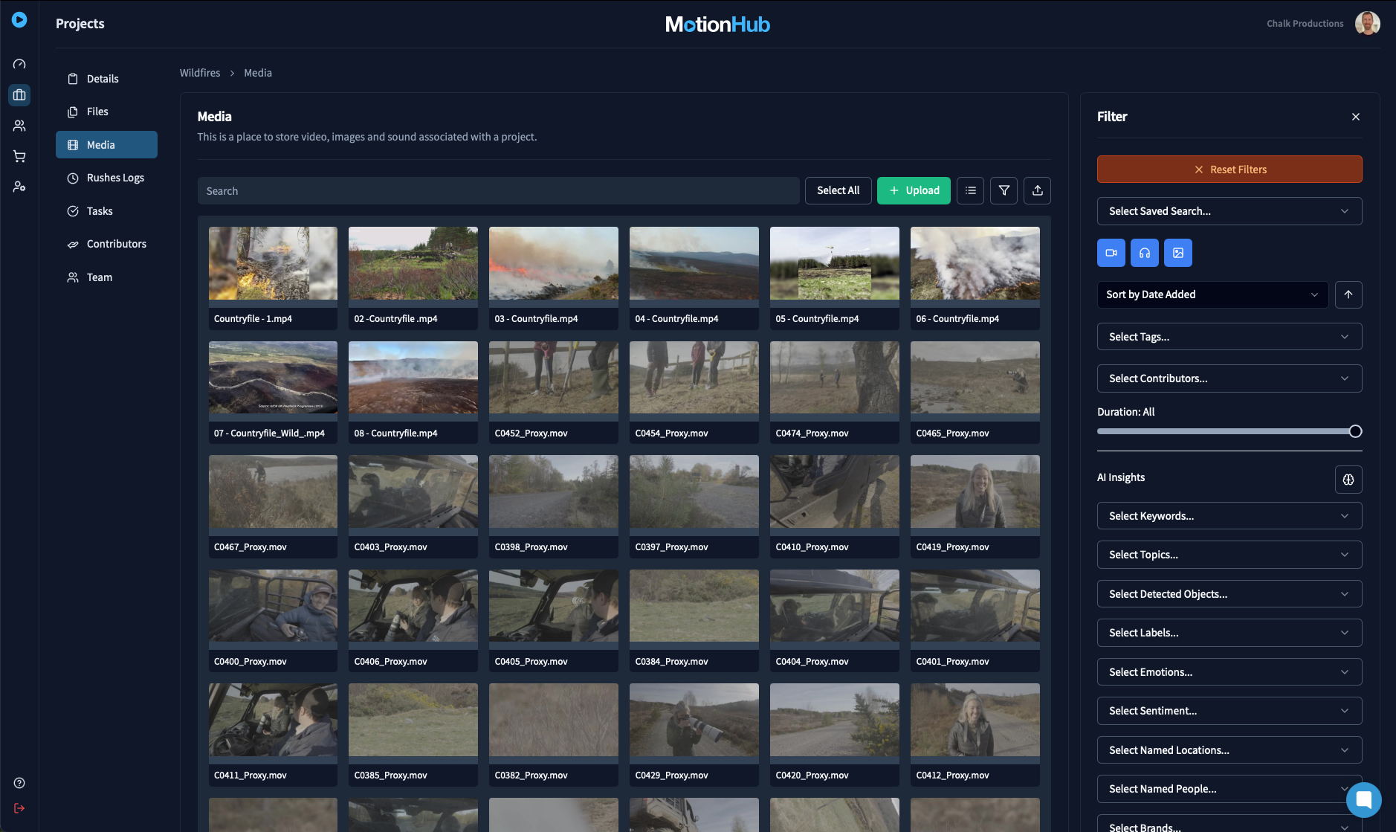
Task: Click the C0465_Proxy.mov filename
Action: tap(952, 433)
